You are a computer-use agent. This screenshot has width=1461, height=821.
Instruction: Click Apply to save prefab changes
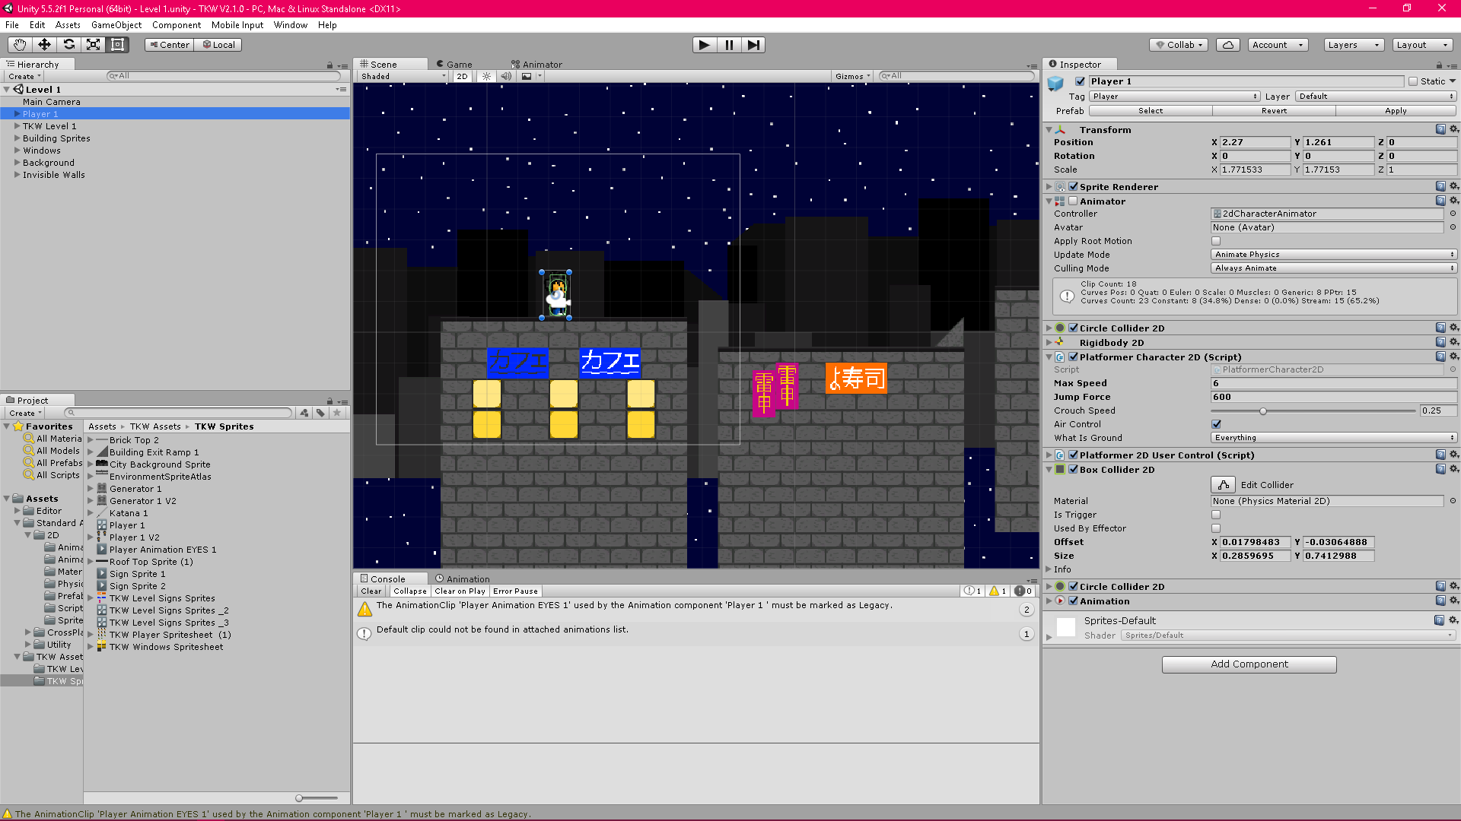(x=1396, y=110)
